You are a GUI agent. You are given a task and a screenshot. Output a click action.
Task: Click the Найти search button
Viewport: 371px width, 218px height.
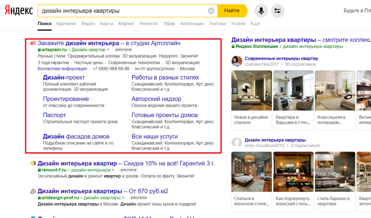[233, 11]
